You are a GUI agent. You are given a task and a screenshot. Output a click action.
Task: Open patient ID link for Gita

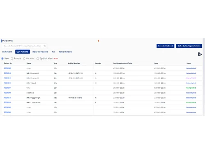coord(7,88)
